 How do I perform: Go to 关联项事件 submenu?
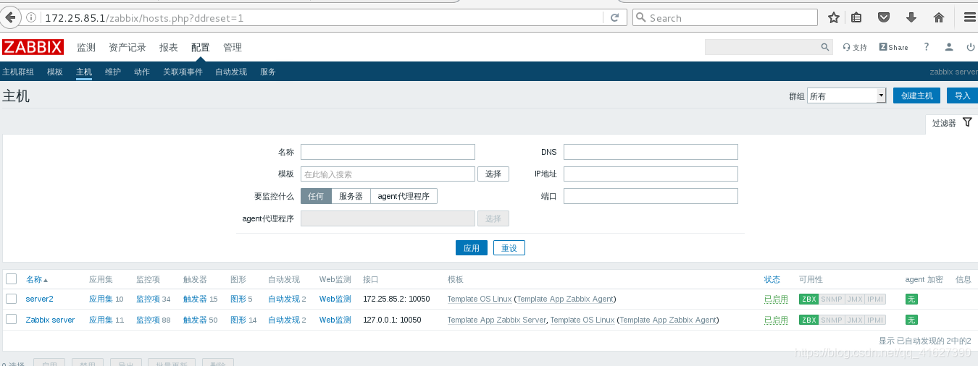[x=183, y=72]
